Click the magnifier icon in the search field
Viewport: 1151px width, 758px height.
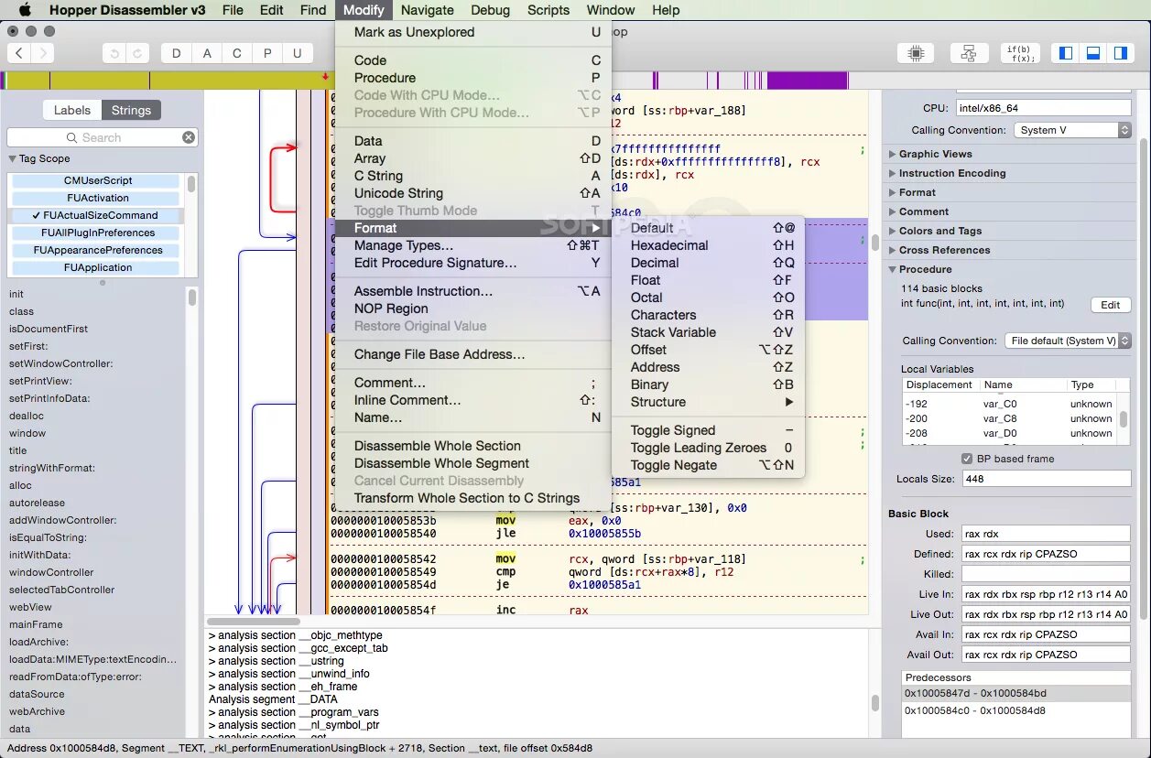[x=72, y=137]
